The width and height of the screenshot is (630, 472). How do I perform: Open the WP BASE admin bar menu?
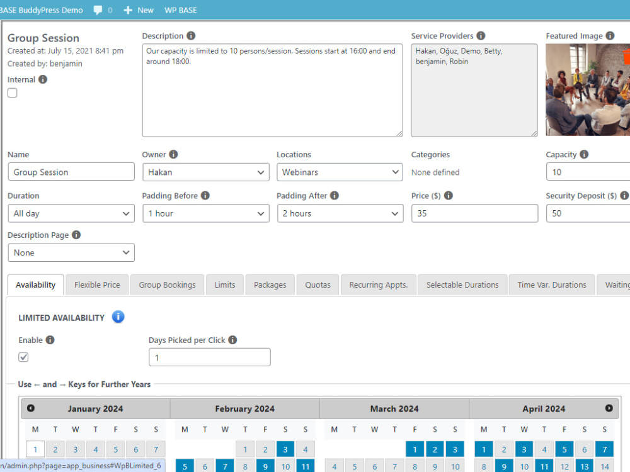pyautogui.click(x=180, y=11)
